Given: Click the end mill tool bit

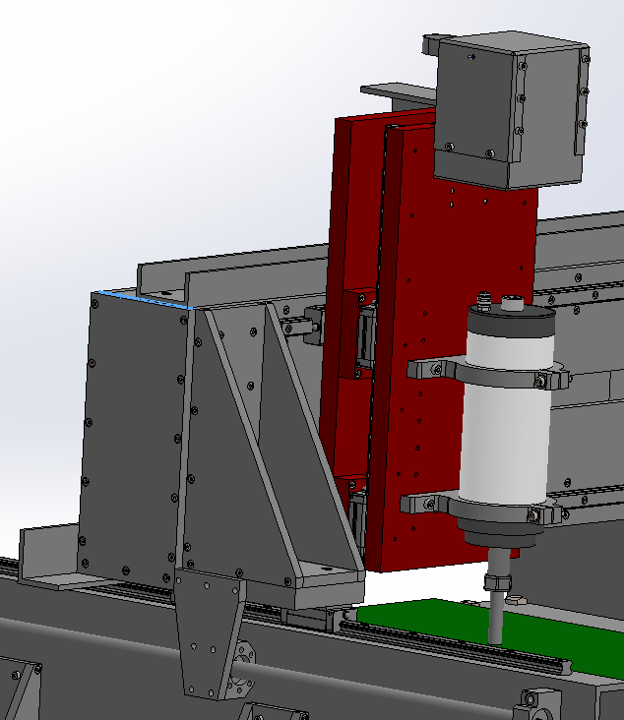Looking at the screenshot, I should coord(494,620).
